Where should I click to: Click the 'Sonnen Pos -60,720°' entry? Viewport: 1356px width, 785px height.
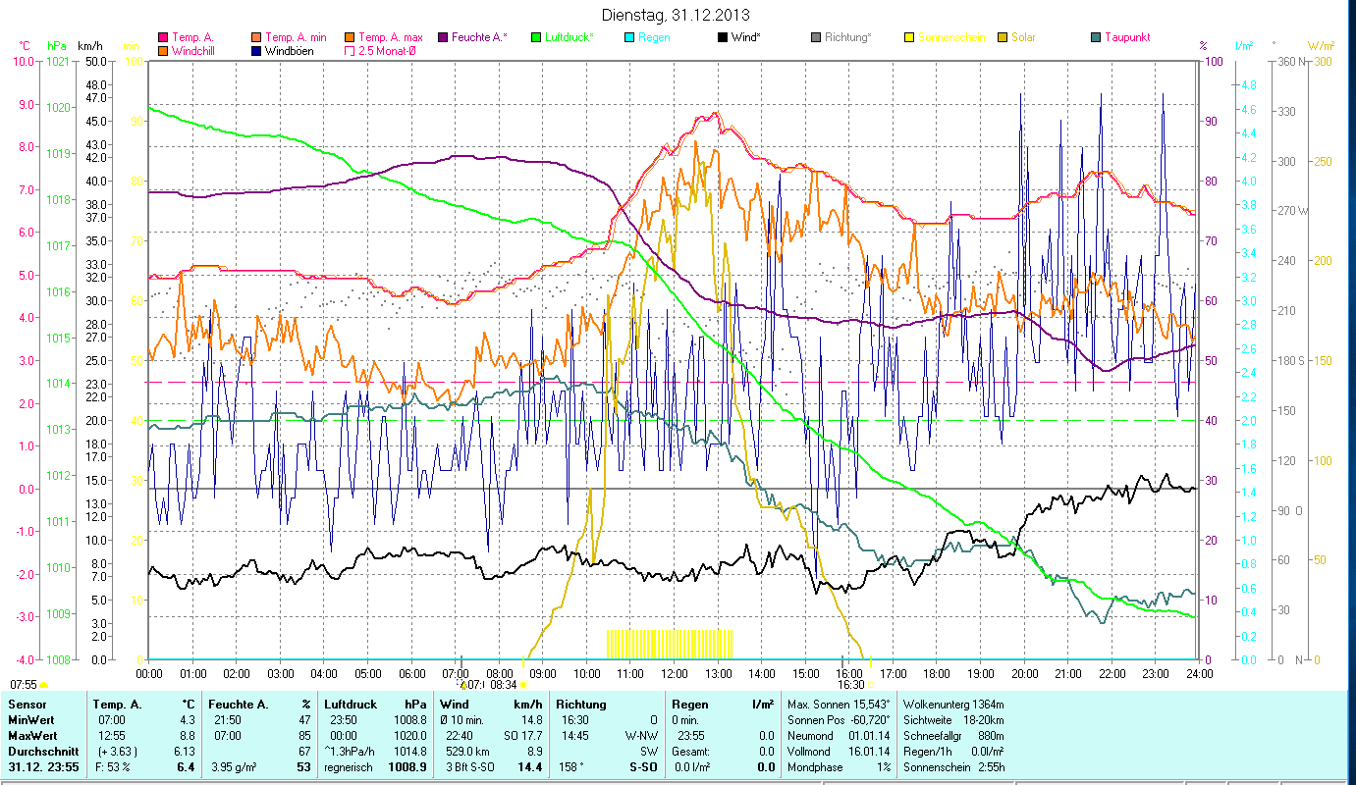pyautogui.click(x=839, y=720)
